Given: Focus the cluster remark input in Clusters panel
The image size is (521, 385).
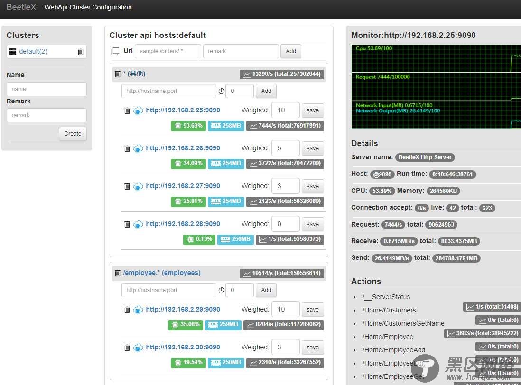Looking at the screenshot, I should (47, 115).
